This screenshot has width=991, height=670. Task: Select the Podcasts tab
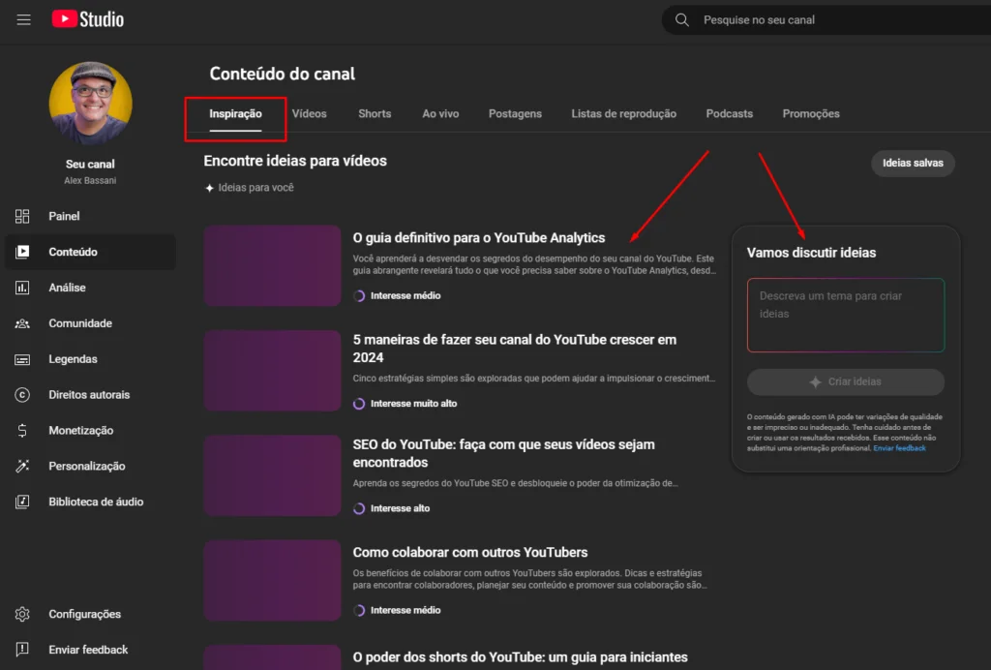coord(729,114)
